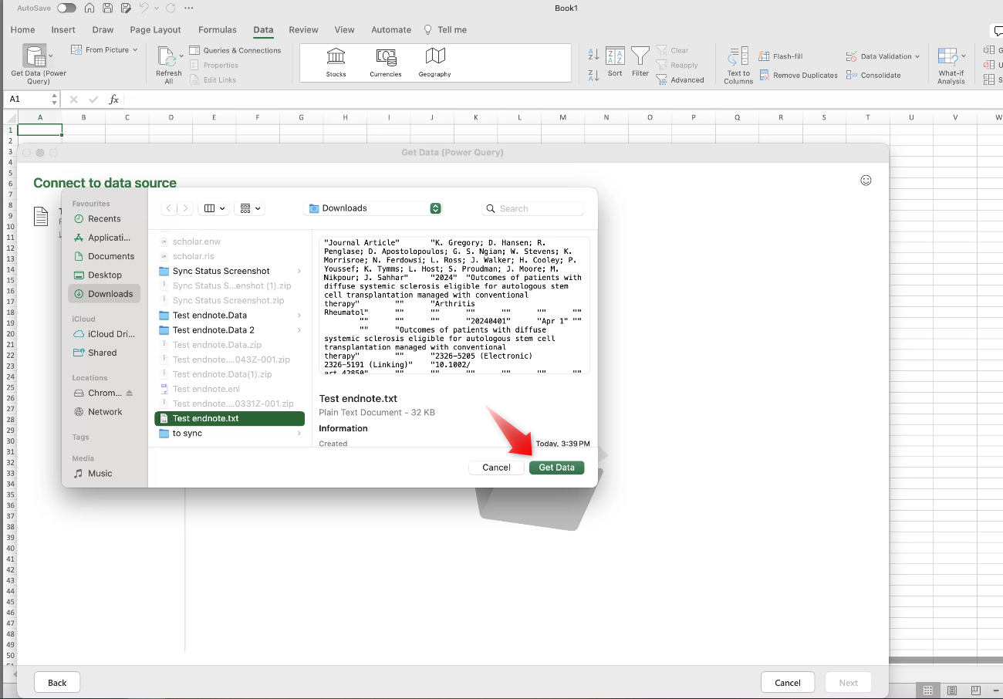1003x699 pixels.
Task: Click the Refresh All icon
Action: pyautogui.click(x=167, y=57)
